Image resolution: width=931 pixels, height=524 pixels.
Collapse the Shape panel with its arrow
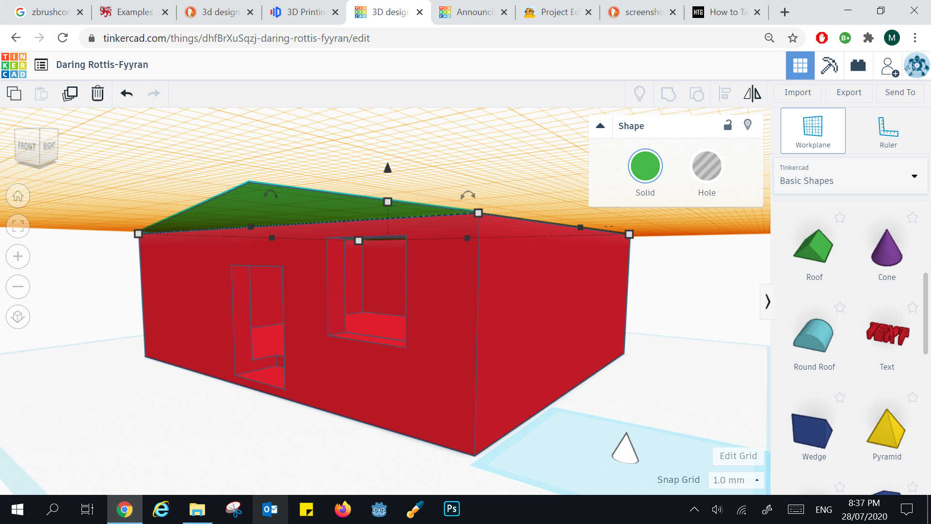click(x=600, y=125)
